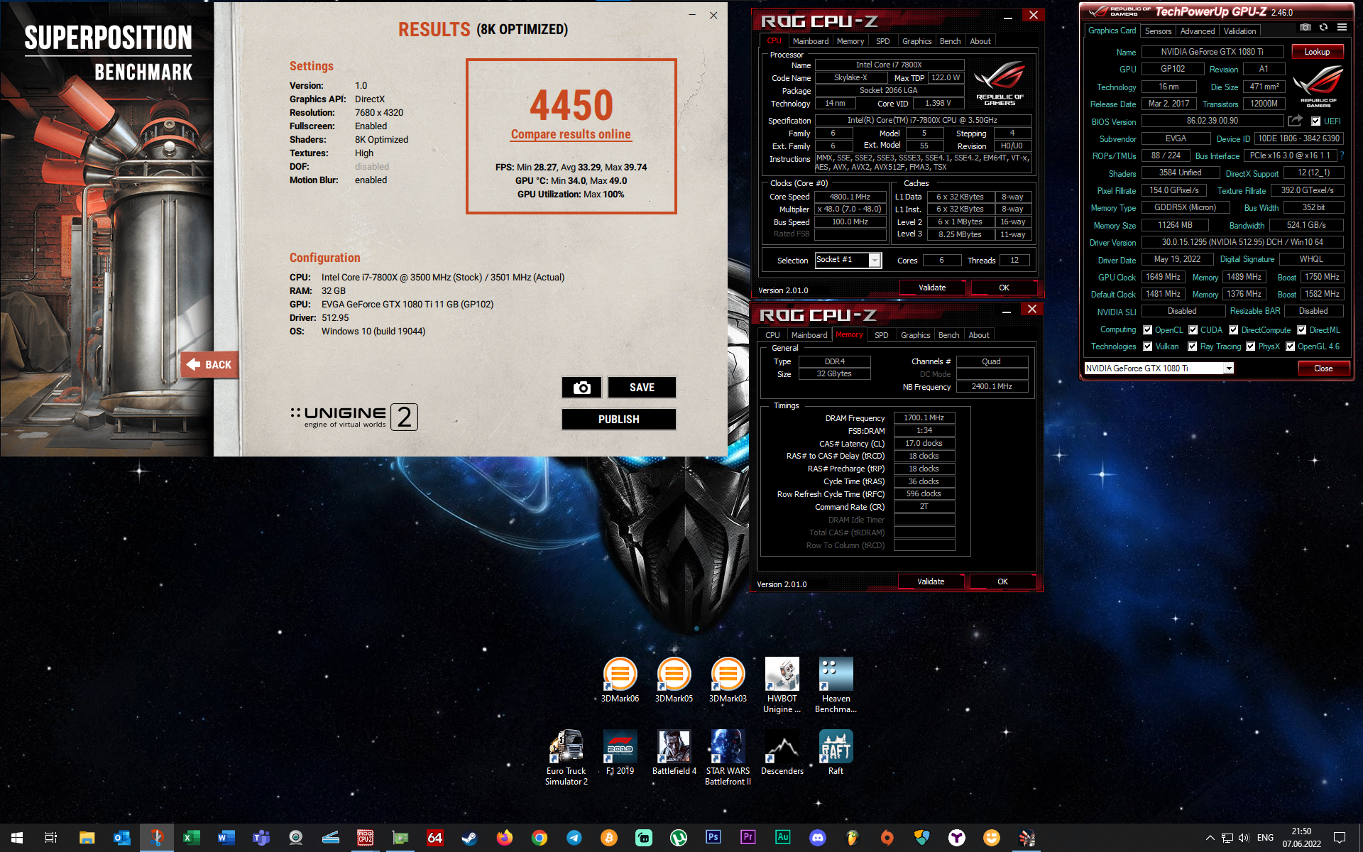Screen dimensions: 1363x852
Task: Click OK in the lower CPU-Z window
Action: [1002, 581]
